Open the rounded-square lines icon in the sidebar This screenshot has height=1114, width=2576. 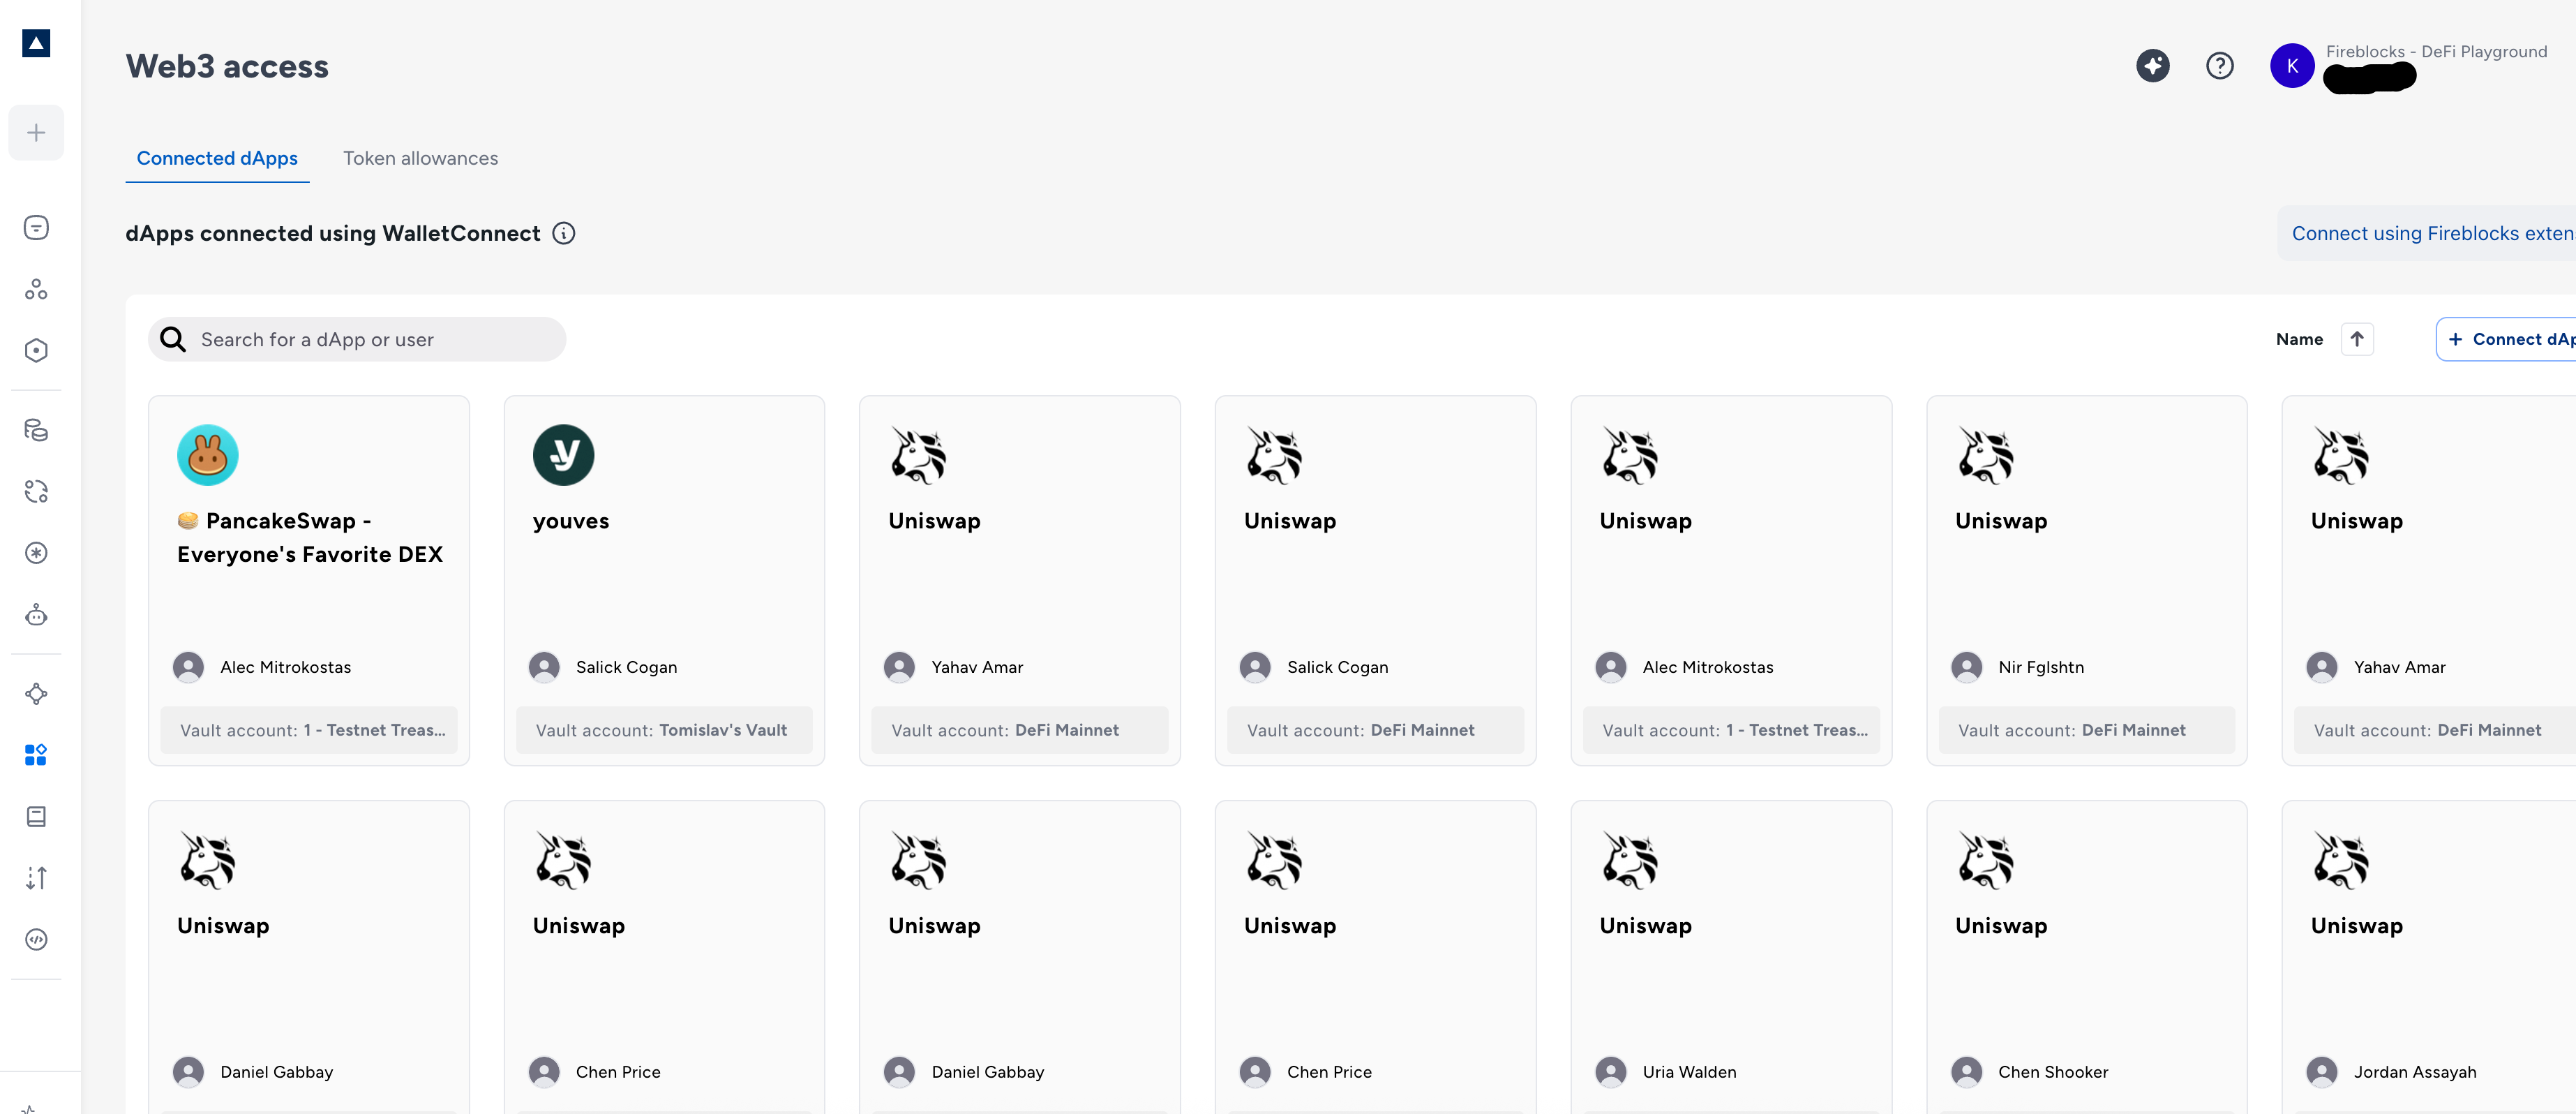point(36,228)
